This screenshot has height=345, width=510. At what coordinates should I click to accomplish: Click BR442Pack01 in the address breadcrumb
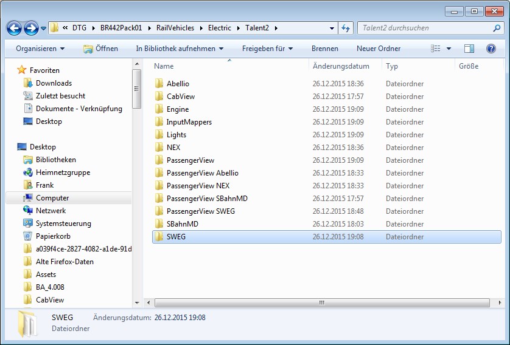pos(121,28)
